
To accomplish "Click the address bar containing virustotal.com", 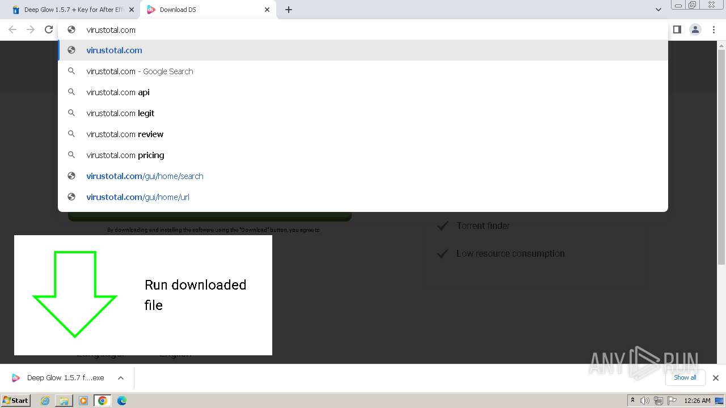I will point(363,30).
